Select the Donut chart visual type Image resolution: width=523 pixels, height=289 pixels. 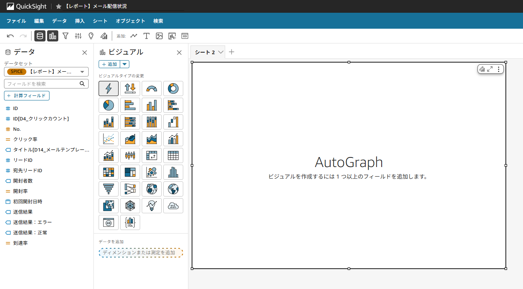[x=173, y=88]
